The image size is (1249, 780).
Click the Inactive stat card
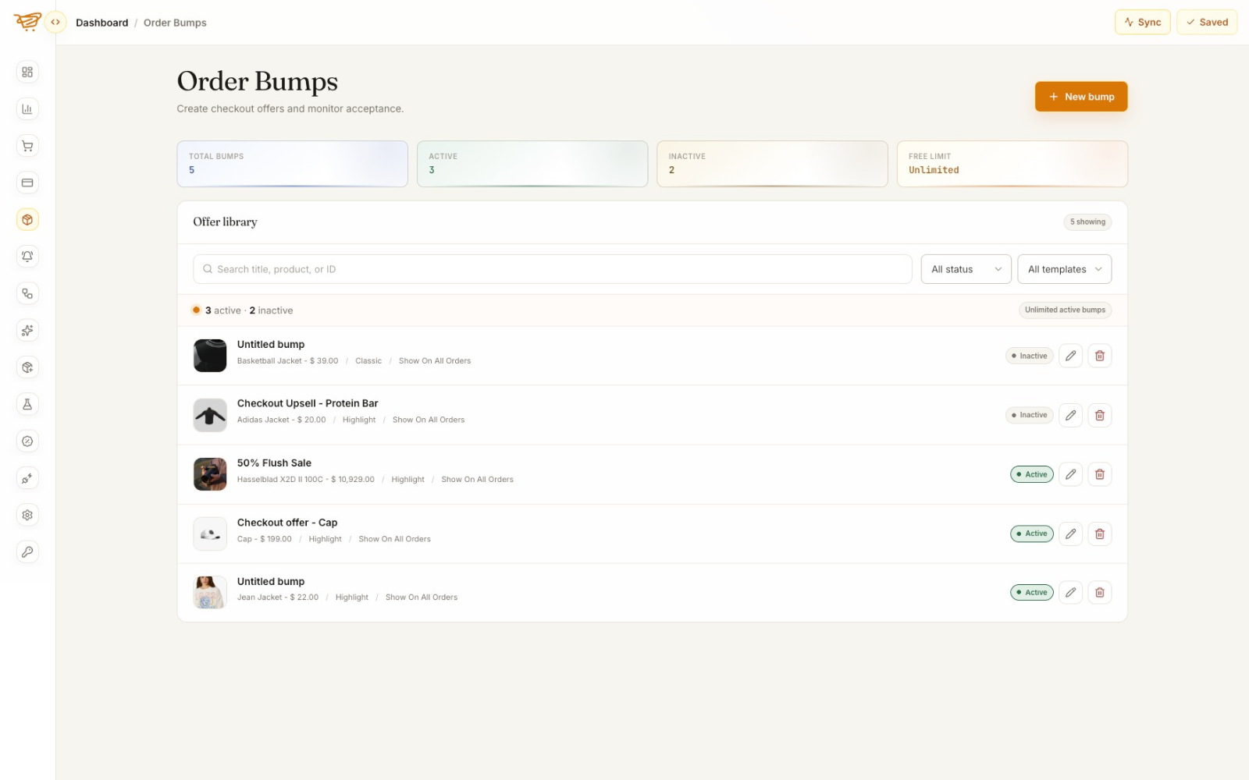pyautogui.click(x=772, y=164)
